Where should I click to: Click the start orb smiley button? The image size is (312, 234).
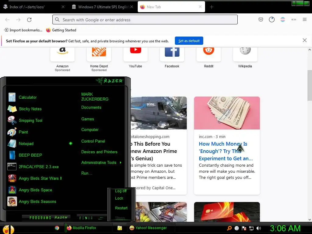8,229
